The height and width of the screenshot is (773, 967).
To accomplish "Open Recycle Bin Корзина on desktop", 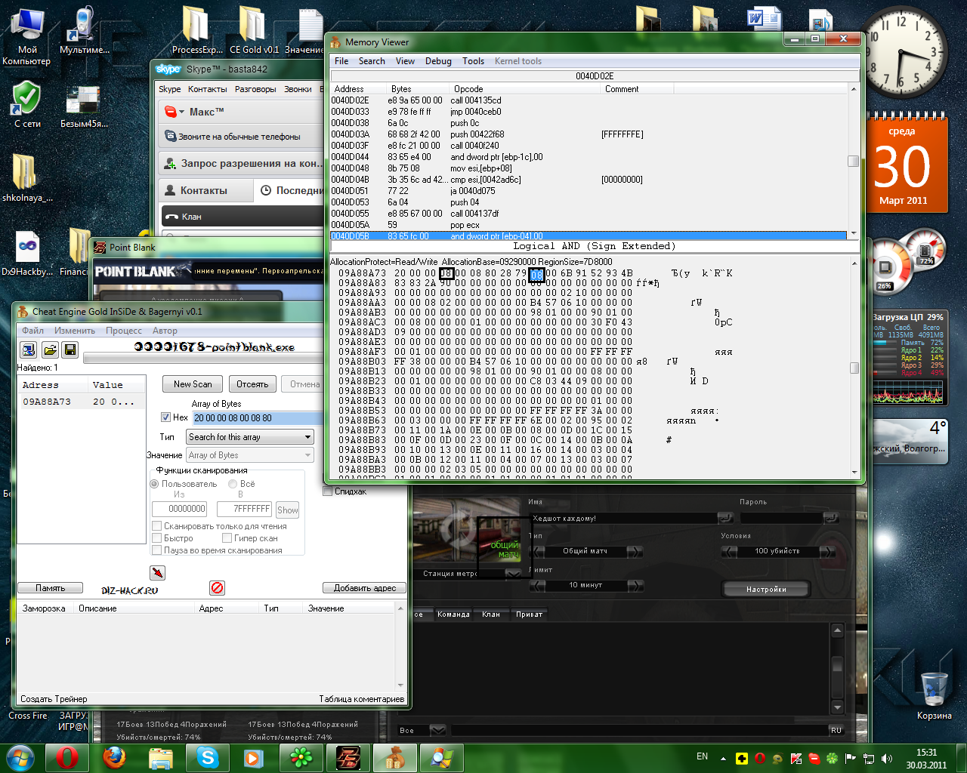I will point(935,694).
